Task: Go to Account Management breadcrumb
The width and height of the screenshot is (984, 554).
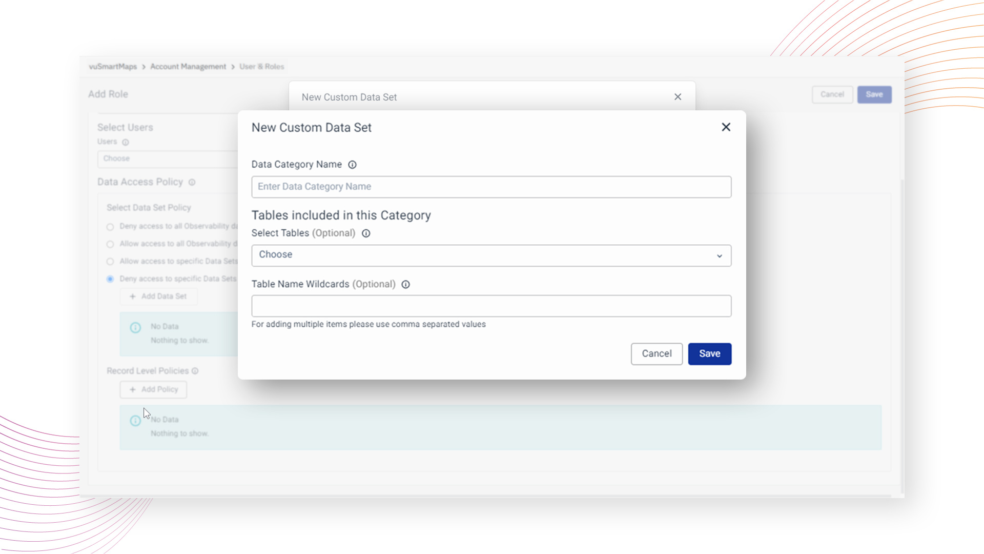Action: [188, 67]
